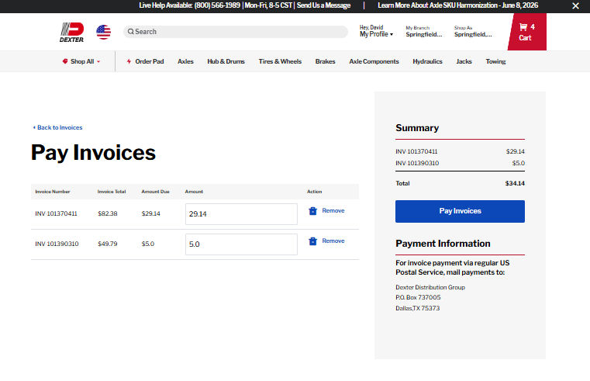Click INV-101390310 in Summary panel
Viewport: 590px width, 381px height.
[417, 163]
